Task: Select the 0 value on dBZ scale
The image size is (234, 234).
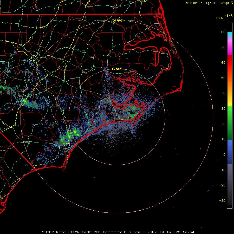Action: tap(224, 155)
